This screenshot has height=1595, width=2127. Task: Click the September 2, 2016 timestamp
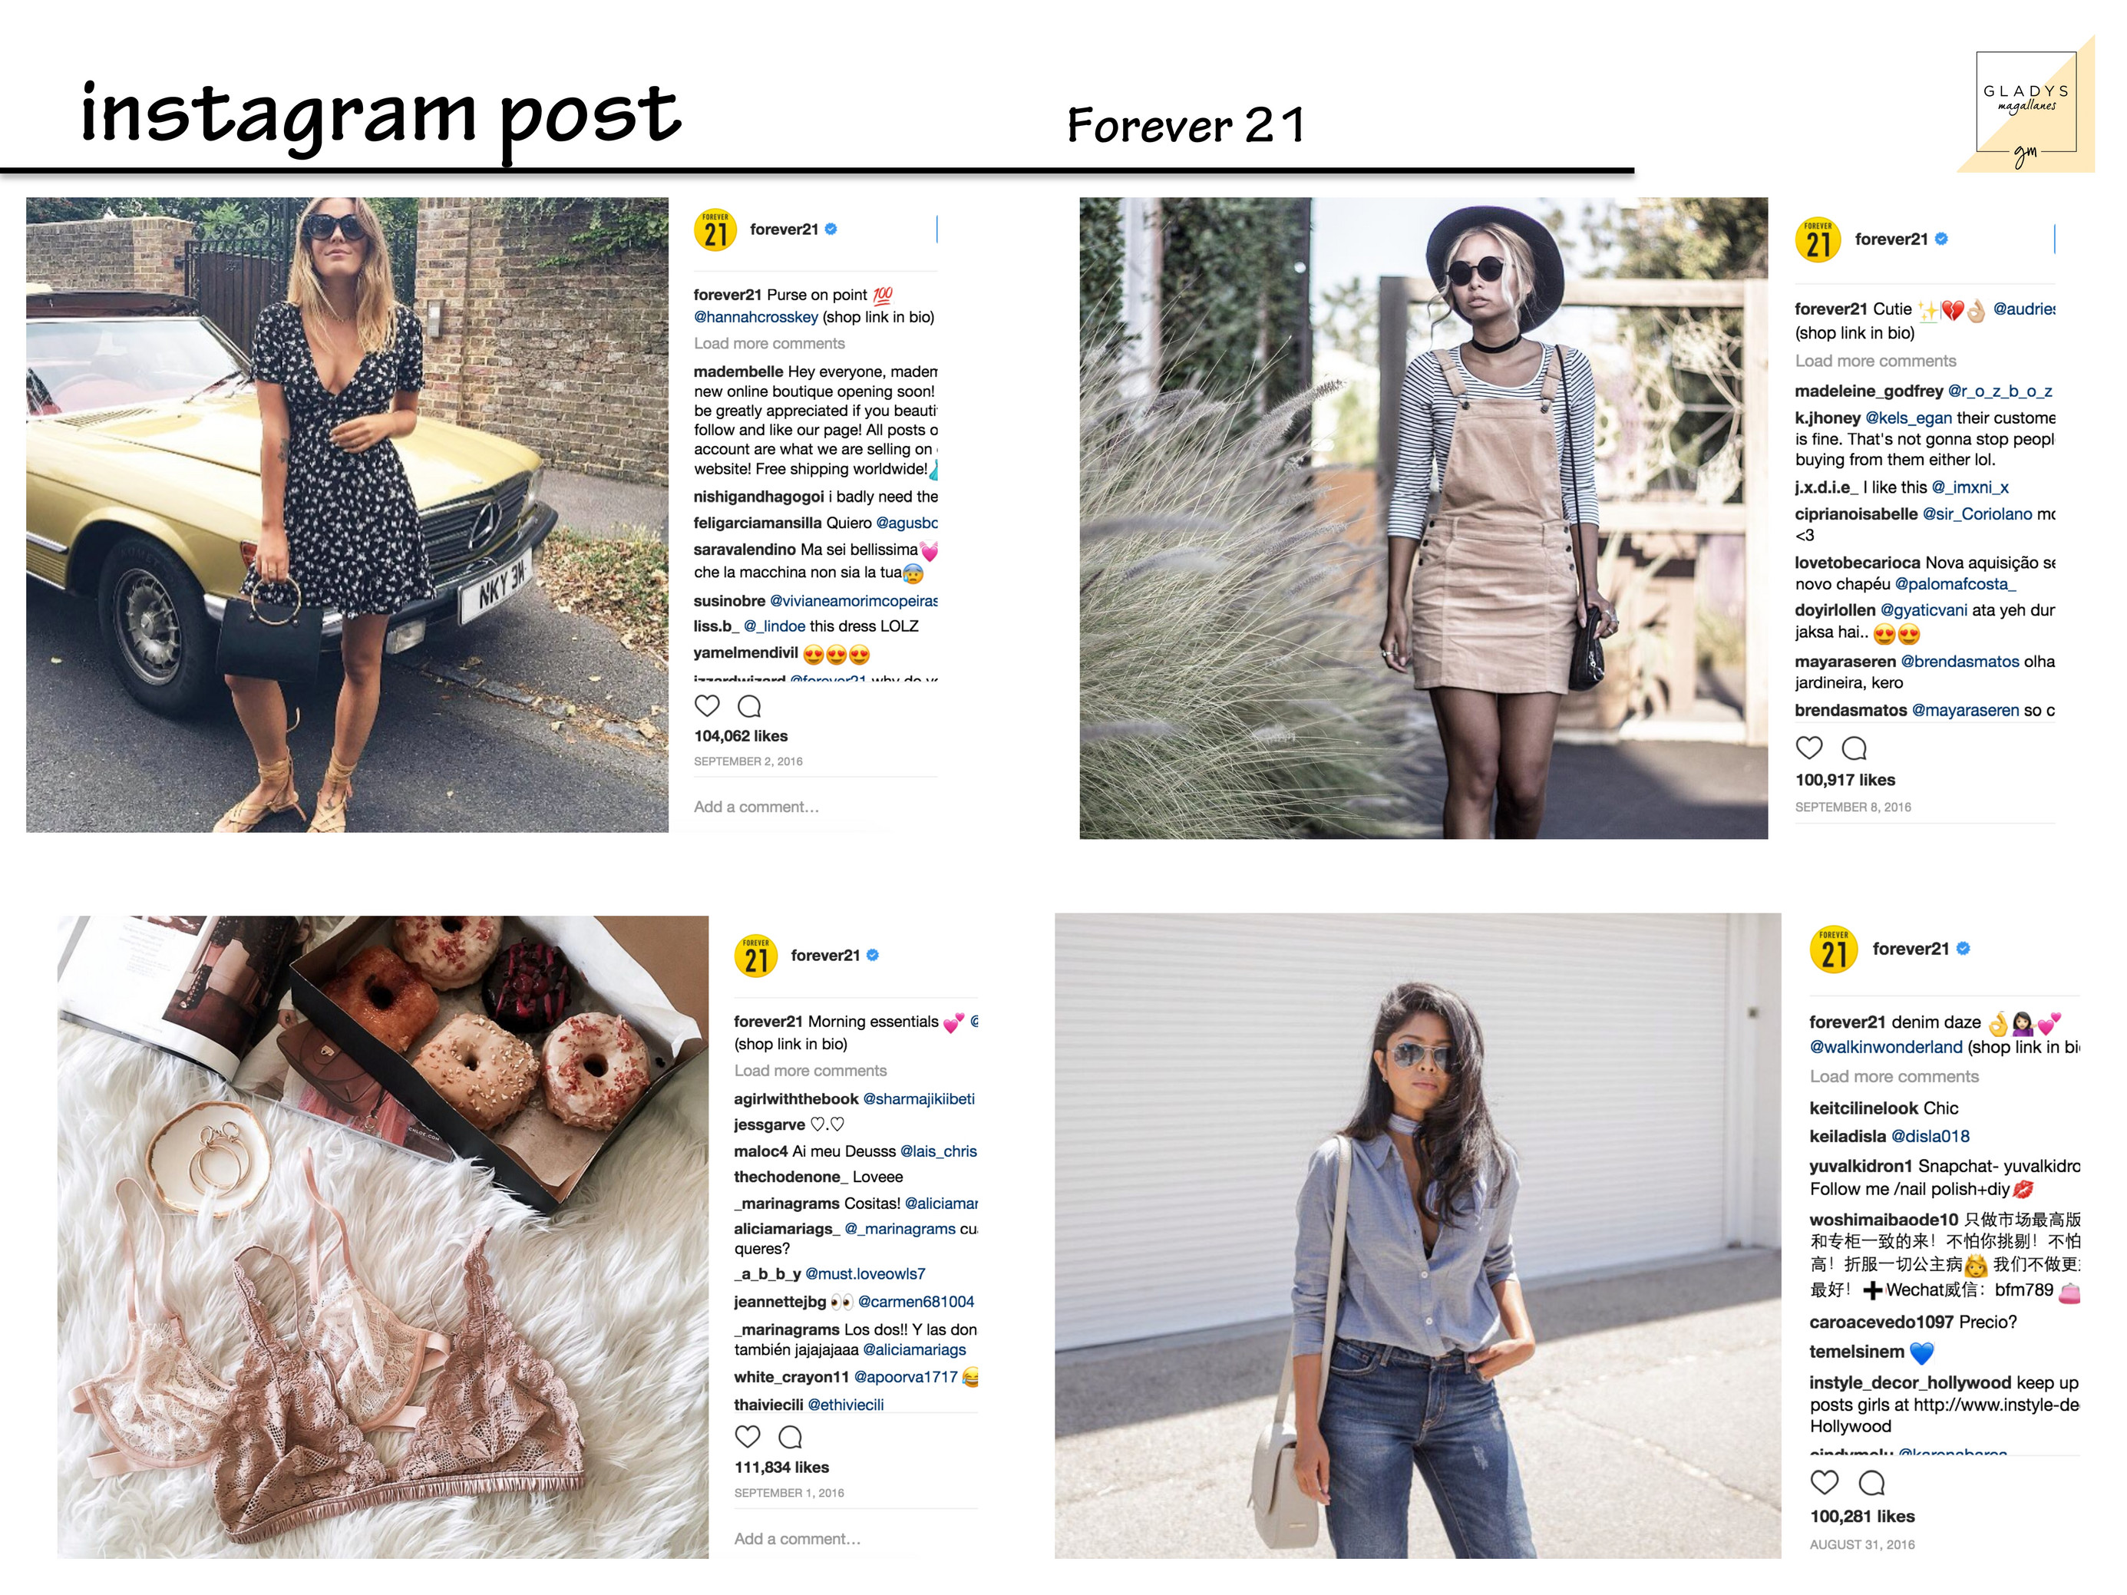pos(748,761)
